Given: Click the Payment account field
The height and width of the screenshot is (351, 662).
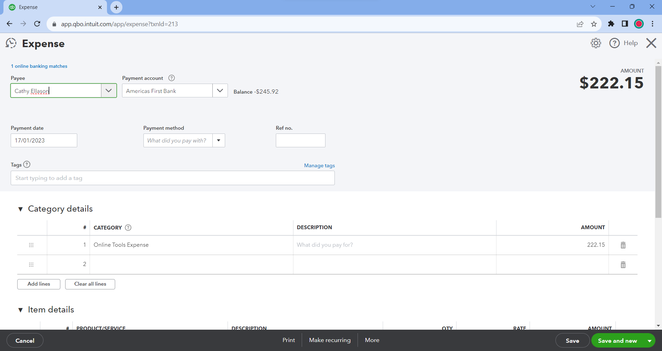Looking at the screenshot, I should (x=167, y=91).
